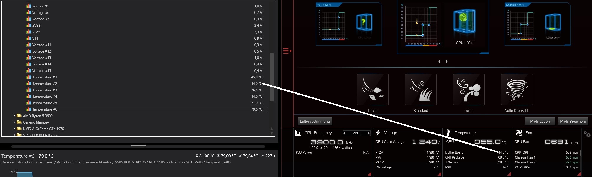Expand the Generic Memory node
Viewport: 592px width, 177px height.
tap(14, 122)
